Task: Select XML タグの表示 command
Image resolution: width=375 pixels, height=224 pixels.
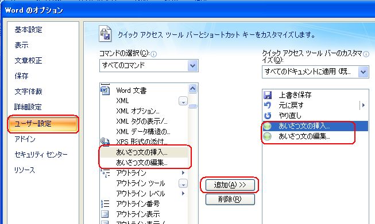Action: (142, 121)
